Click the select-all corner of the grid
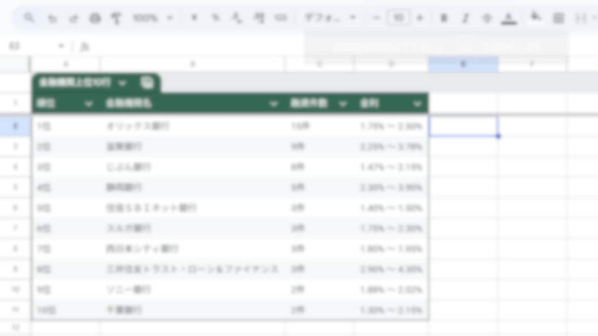 click(15, 64)
